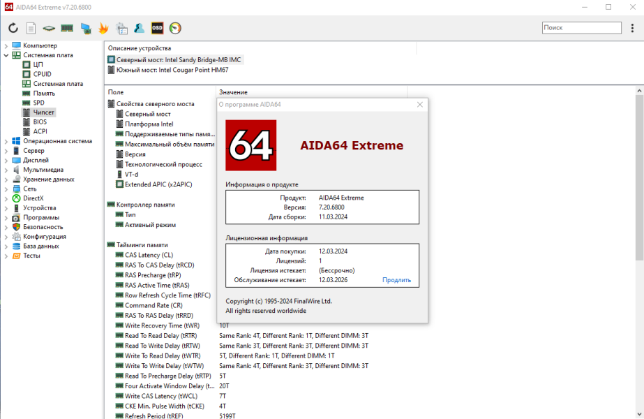Collapse the Системная плата tree node

point(6,55)
